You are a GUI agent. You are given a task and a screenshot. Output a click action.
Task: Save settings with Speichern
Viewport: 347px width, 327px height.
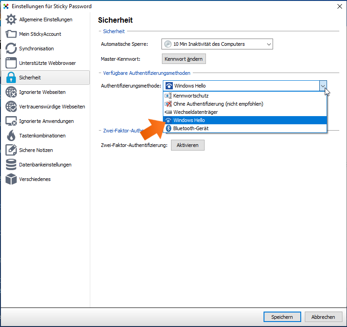click(282, 317)
